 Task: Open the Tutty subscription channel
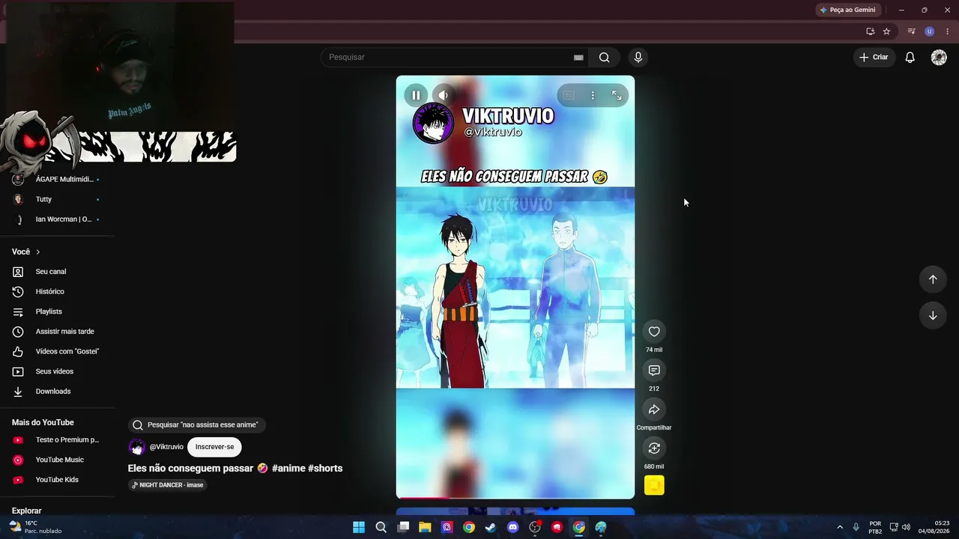point(57,200)
